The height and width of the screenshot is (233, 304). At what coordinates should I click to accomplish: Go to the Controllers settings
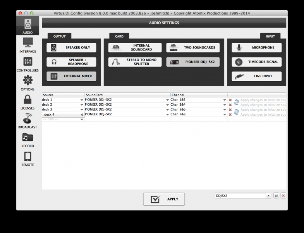click(27, 64)
